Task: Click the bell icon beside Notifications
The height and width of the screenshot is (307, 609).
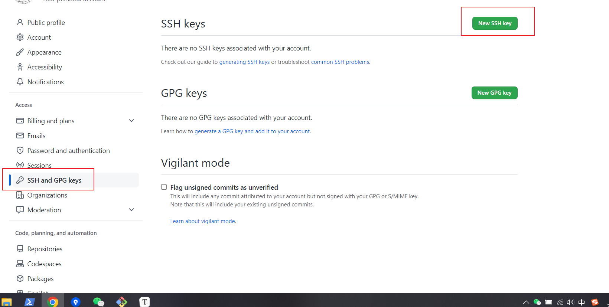Action: (20, 82)
